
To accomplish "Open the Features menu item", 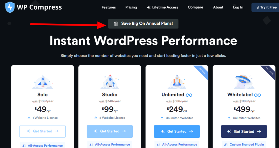I will coord(109,7).
